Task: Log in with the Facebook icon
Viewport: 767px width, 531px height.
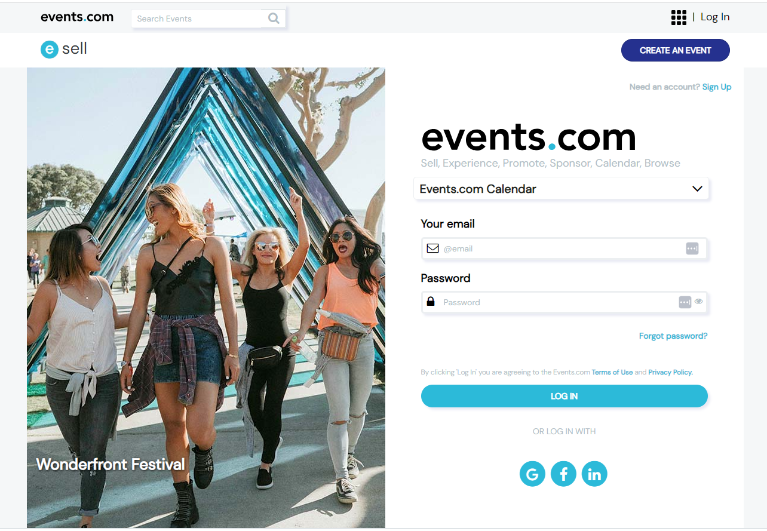Action: 563,474
